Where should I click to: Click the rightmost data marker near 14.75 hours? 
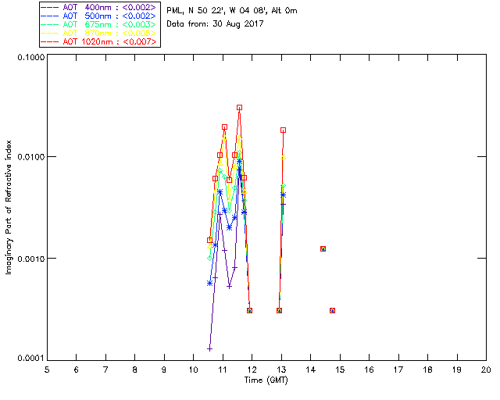pos(332,310)
